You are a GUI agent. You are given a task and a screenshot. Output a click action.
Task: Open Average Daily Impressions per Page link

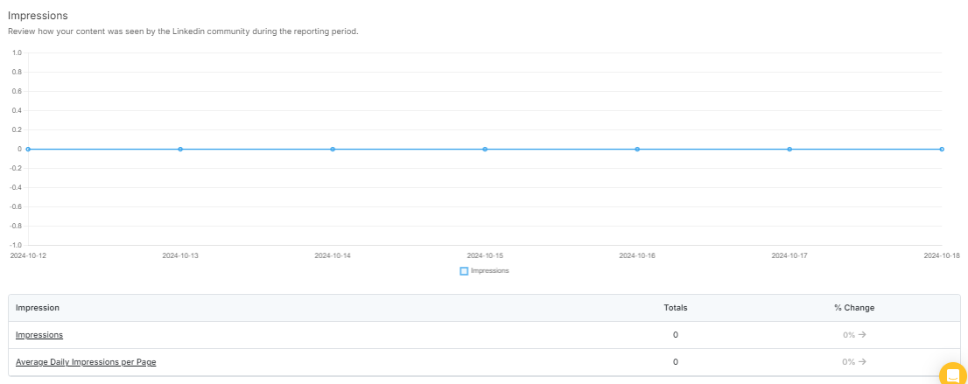[86, 362]
